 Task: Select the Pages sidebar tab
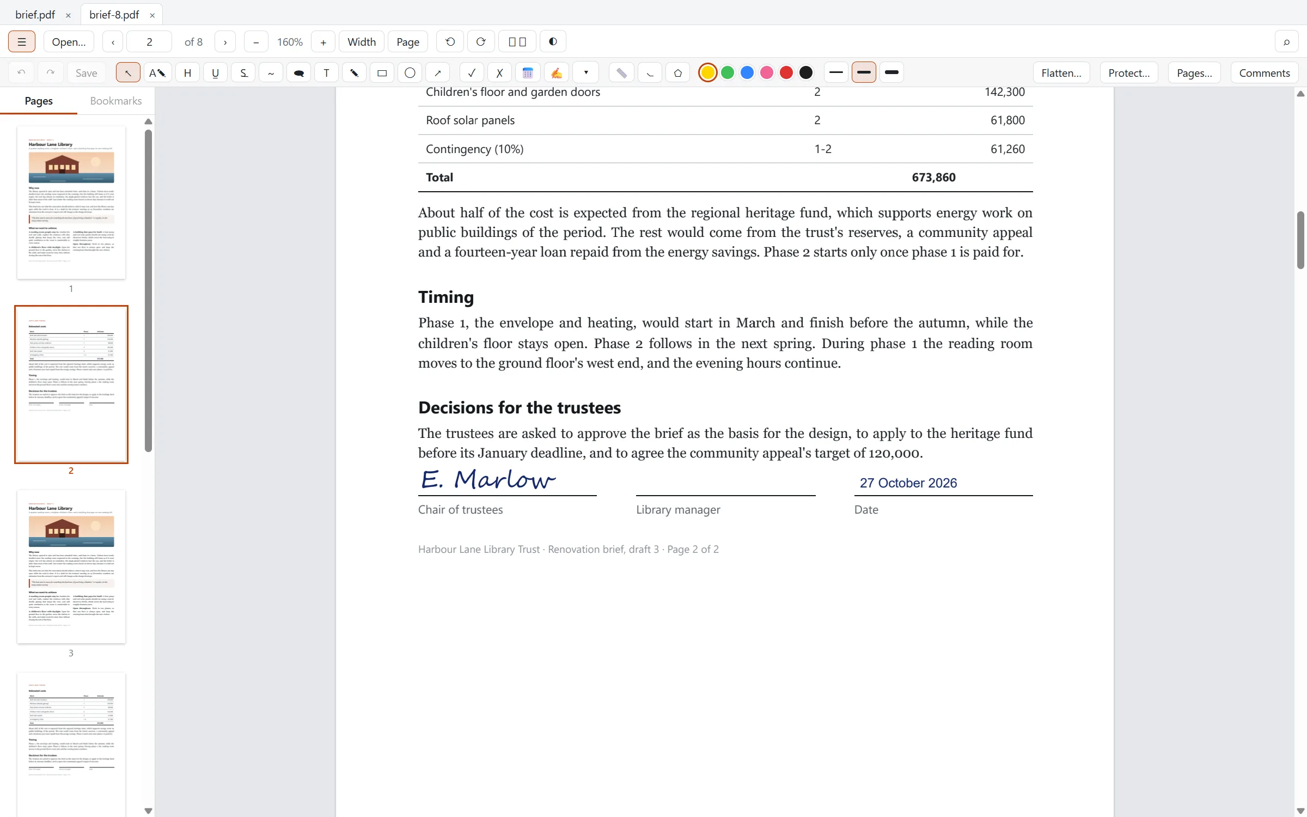[39, 101]
